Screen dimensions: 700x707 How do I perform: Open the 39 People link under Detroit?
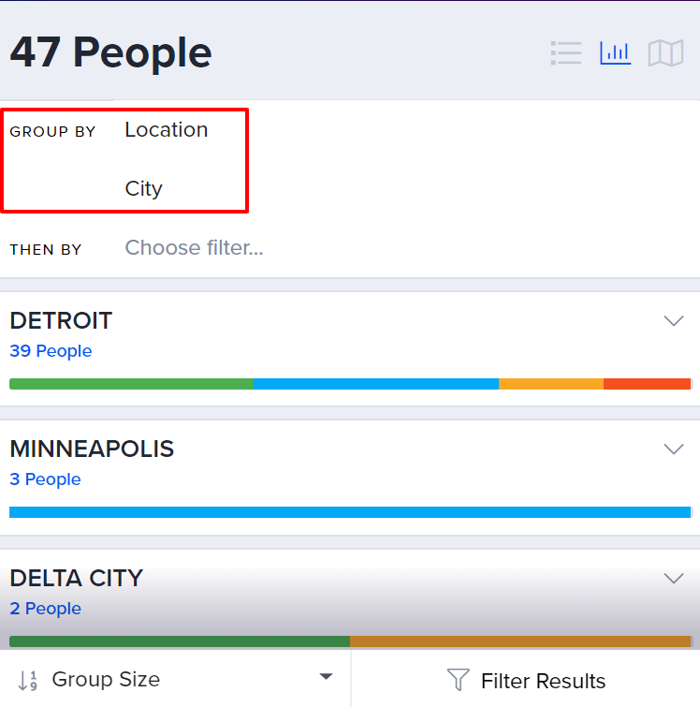(x=51, y=351)
